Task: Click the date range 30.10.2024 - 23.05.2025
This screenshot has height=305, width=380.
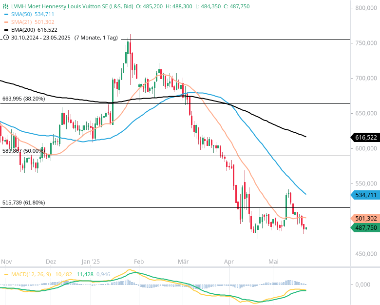Action: (41, 38)
